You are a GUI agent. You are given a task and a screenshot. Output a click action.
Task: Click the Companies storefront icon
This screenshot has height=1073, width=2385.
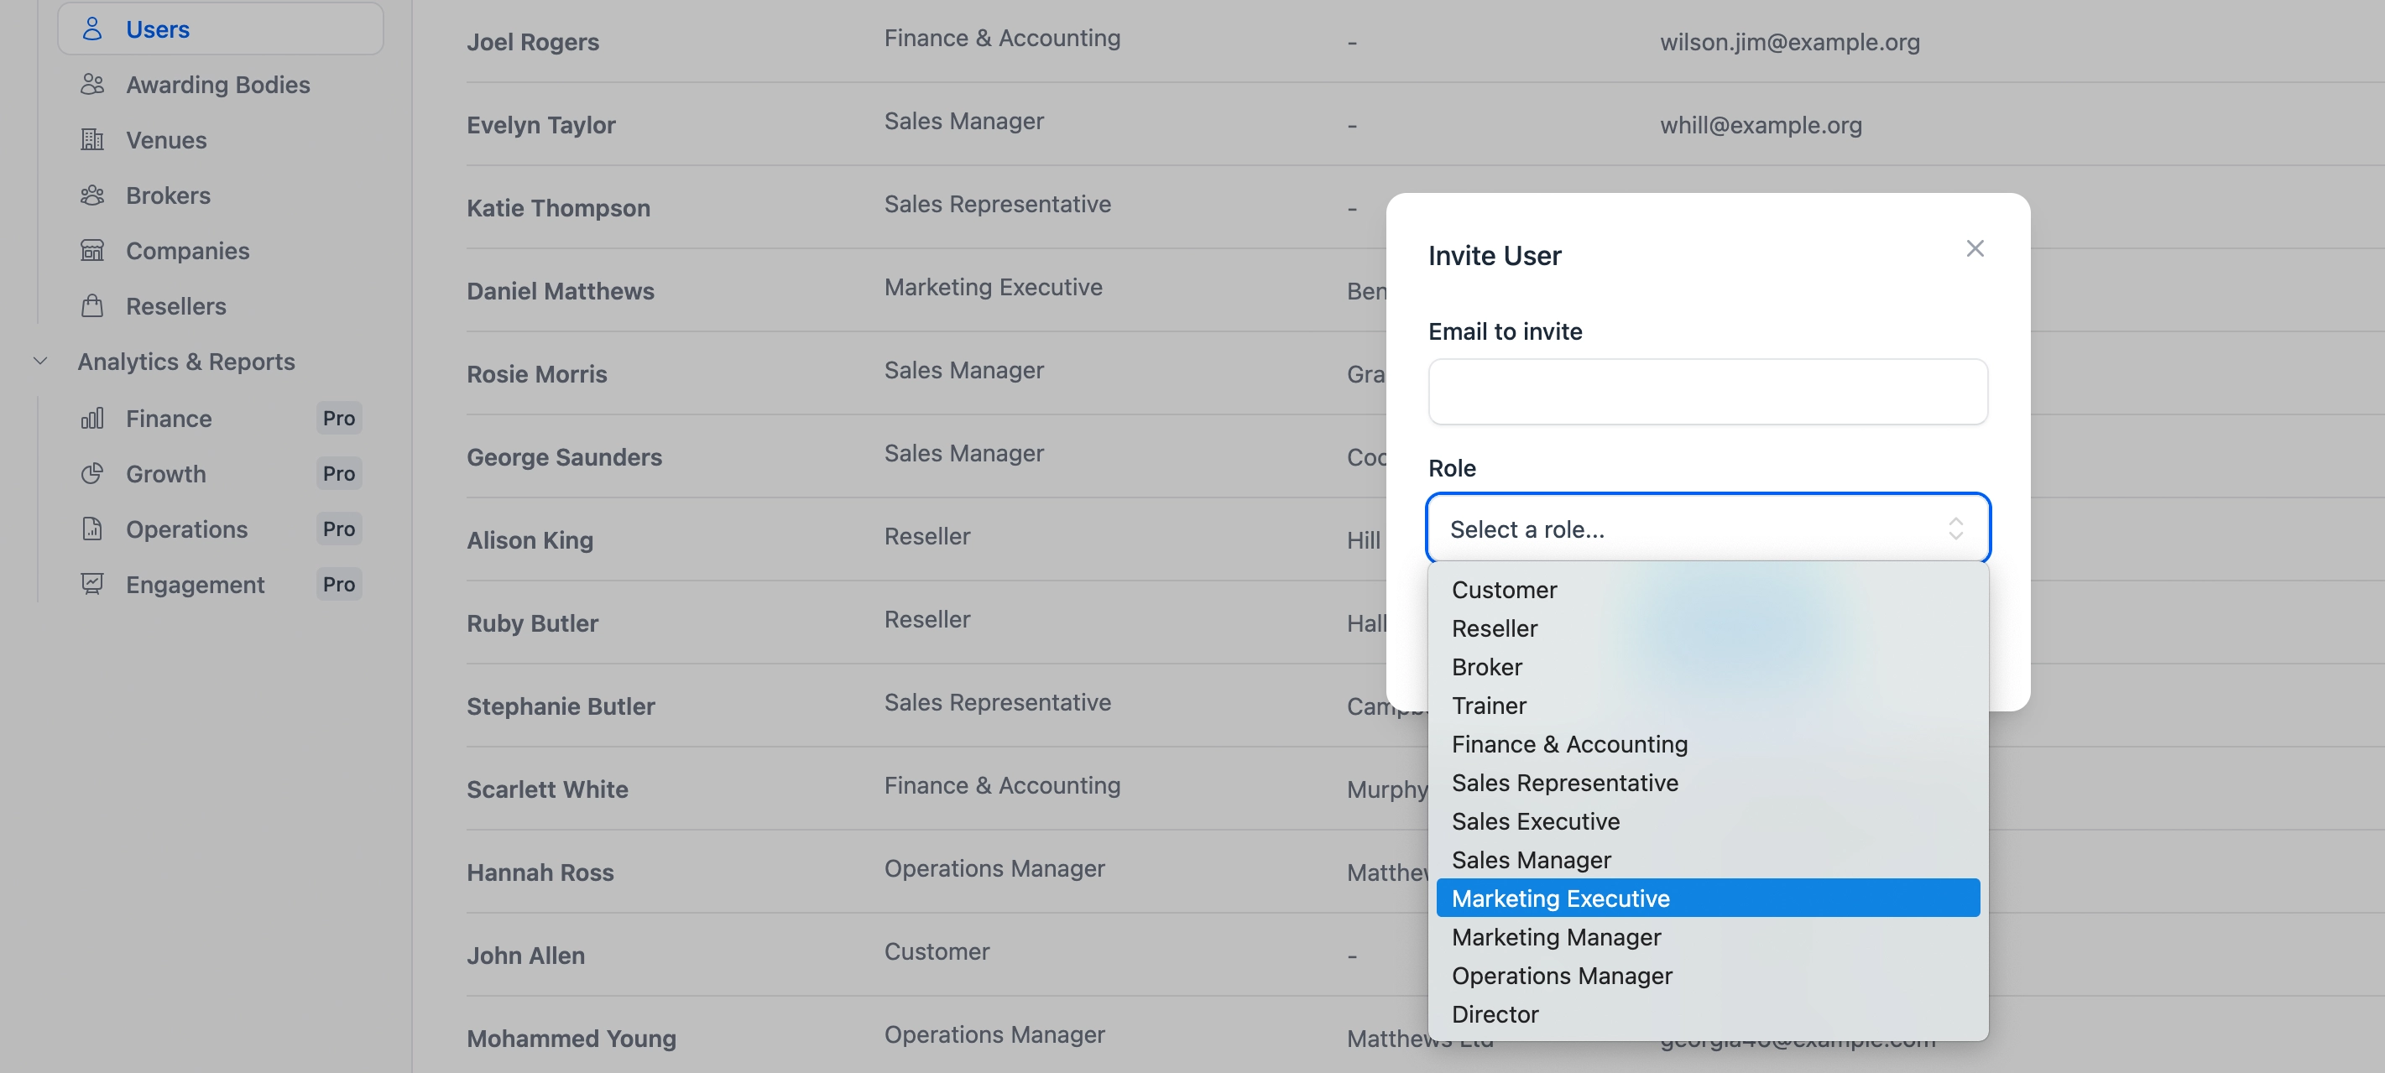(91, 251)
